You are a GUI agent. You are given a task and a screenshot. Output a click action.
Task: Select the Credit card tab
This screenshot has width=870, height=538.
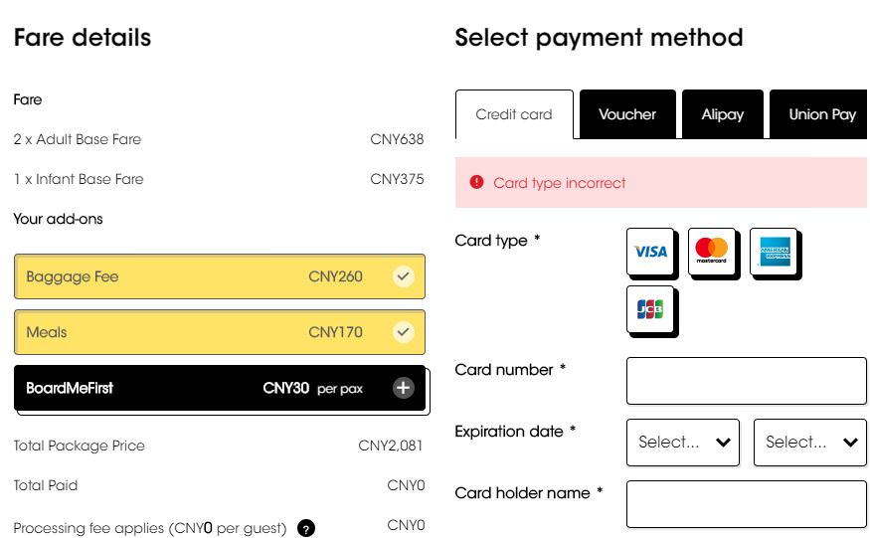tap(514, 114)
